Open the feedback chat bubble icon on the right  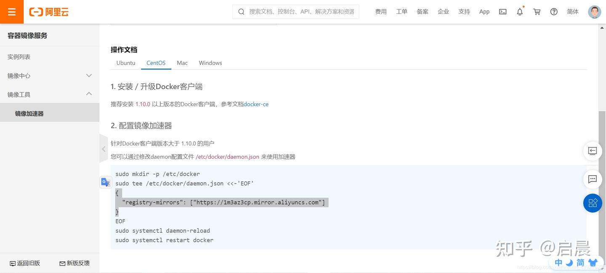(592, 179)
